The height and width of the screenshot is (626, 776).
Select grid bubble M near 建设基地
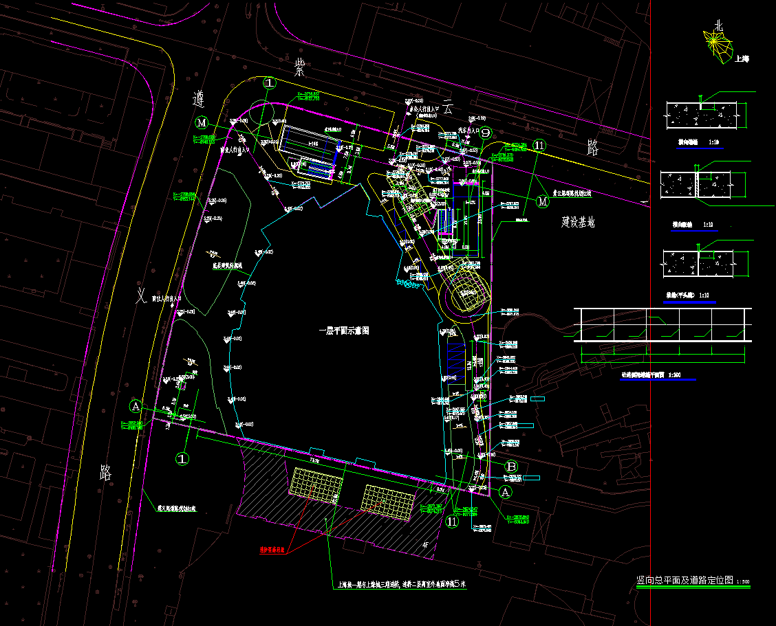(x=542, y=201)
